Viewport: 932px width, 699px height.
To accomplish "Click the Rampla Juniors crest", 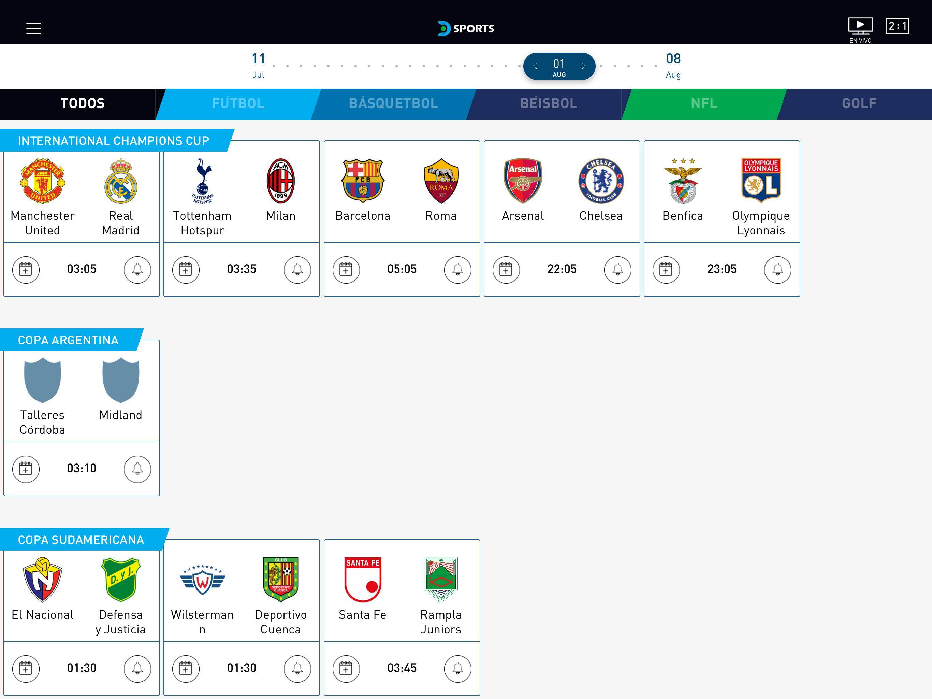I will pyautogui.click(x=441, y=580).
